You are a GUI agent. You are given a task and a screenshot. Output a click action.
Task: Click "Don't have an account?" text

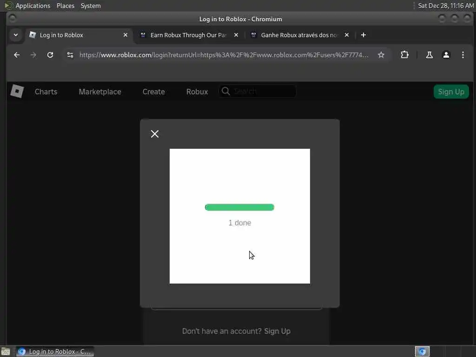222,331
